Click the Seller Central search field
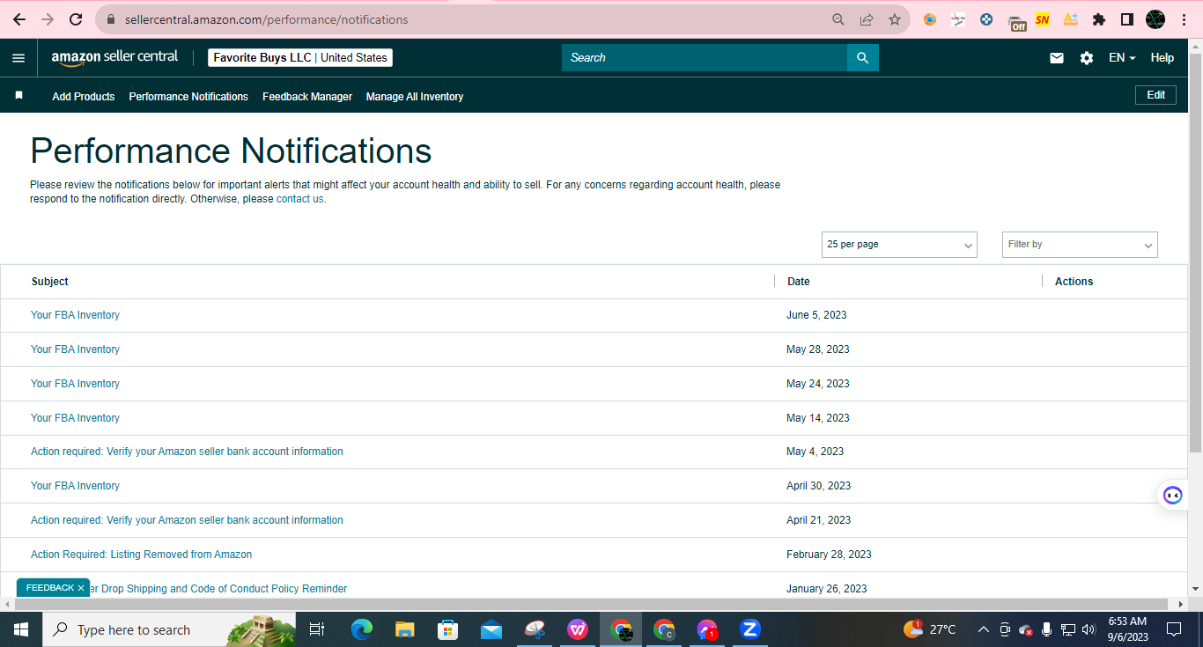 705,58
